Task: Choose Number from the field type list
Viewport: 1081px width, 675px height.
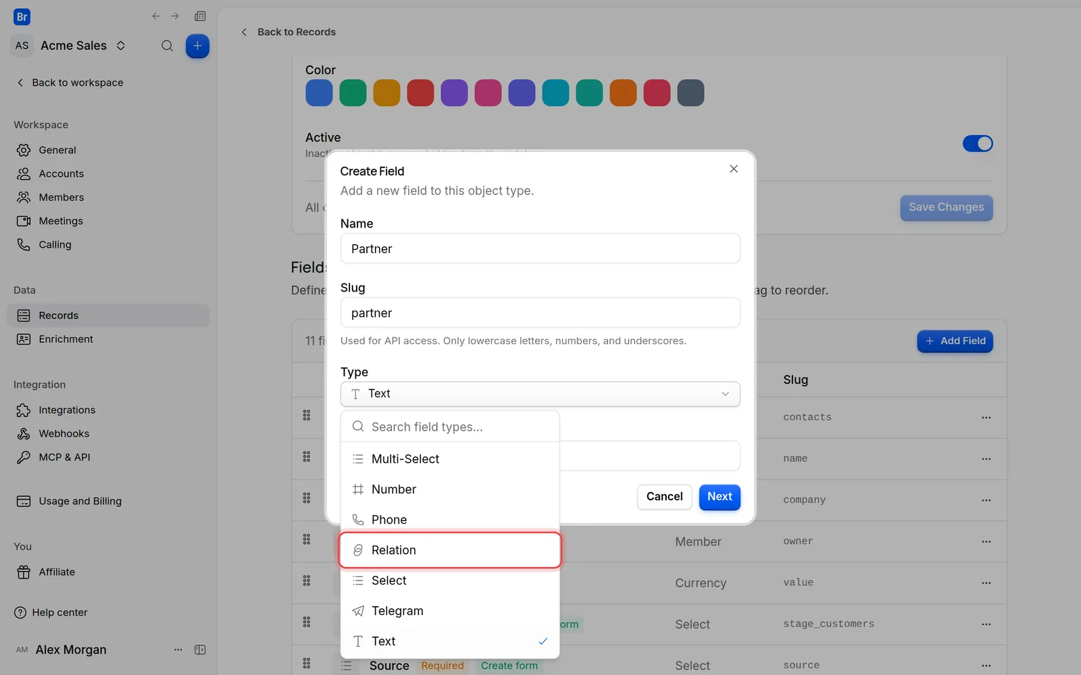Action: pyautogui.click(x=450, y=489)
